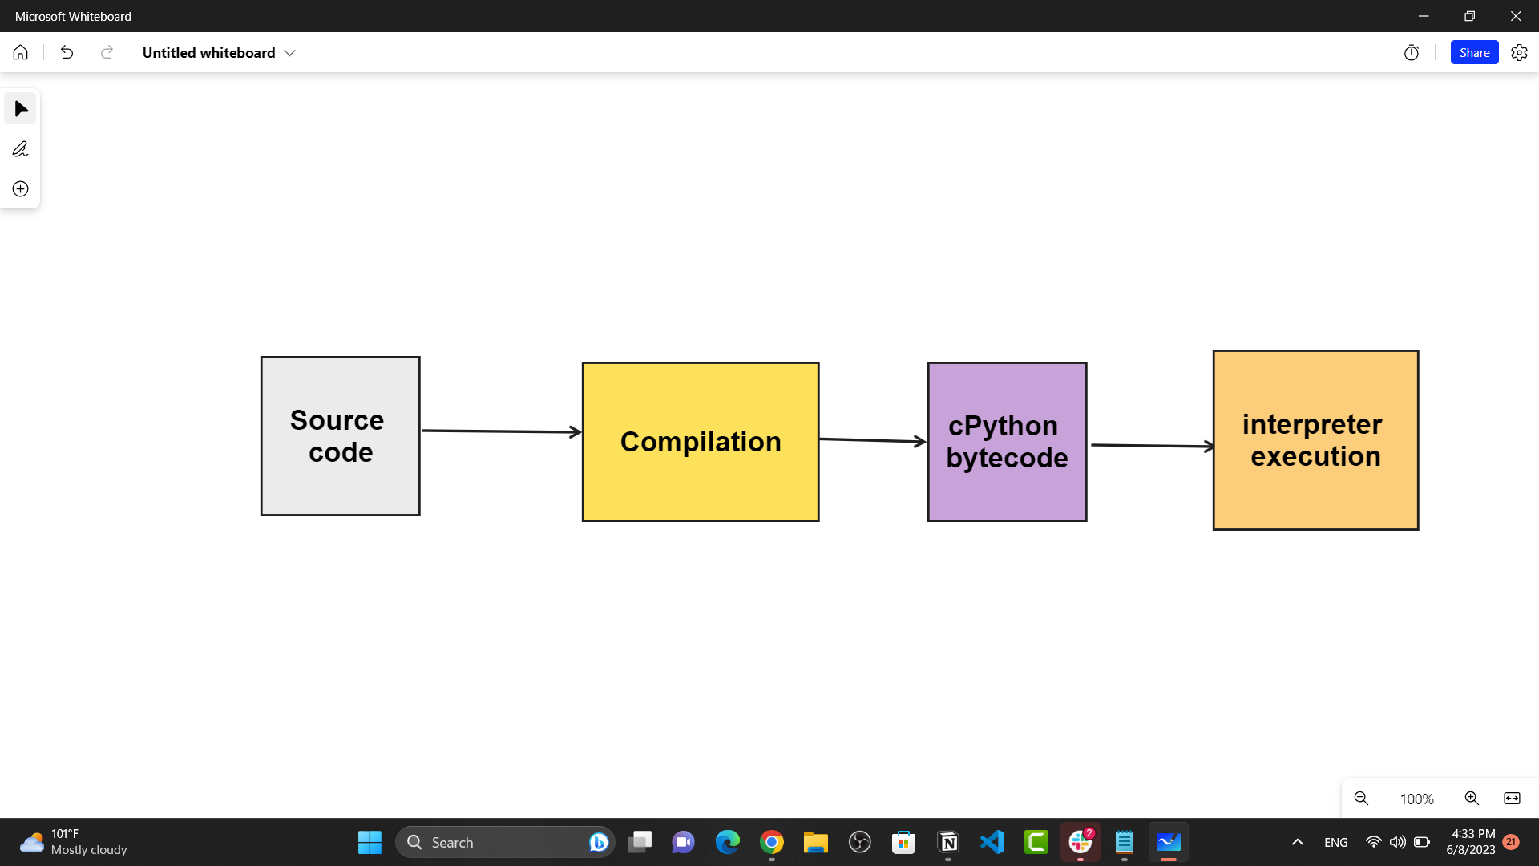Open Visual Studio Code from taskbar
Viewport: 1539px width, 866px height.
coord(992,842)
